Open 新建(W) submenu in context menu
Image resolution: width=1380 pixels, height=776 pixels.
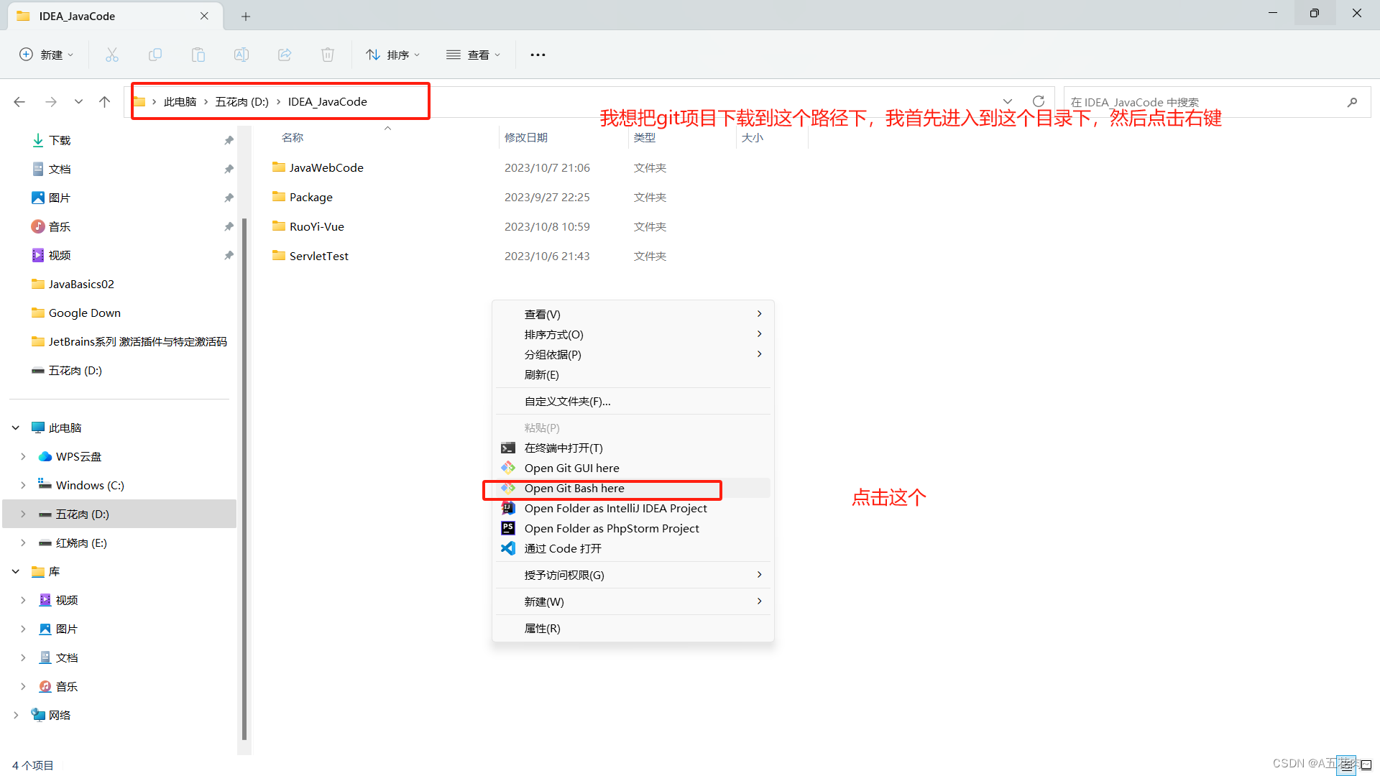[x=632, y=601]
